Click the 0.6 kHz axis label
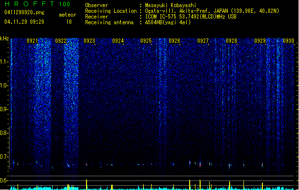Image resolution: width=299 pixels, height=190 pixels. [x=4, y=180]
